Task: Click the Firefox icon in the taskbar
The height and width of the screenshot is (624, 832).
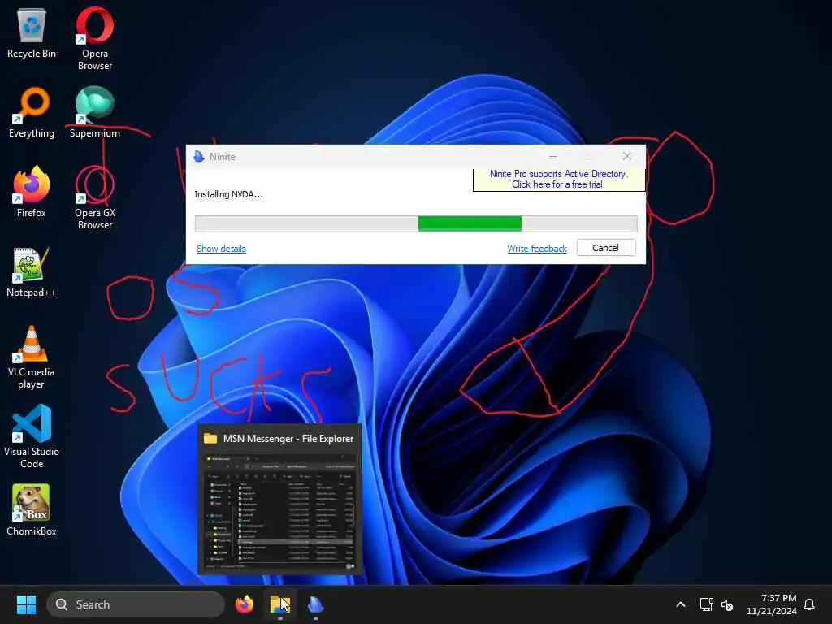Action: pos(245,604)
